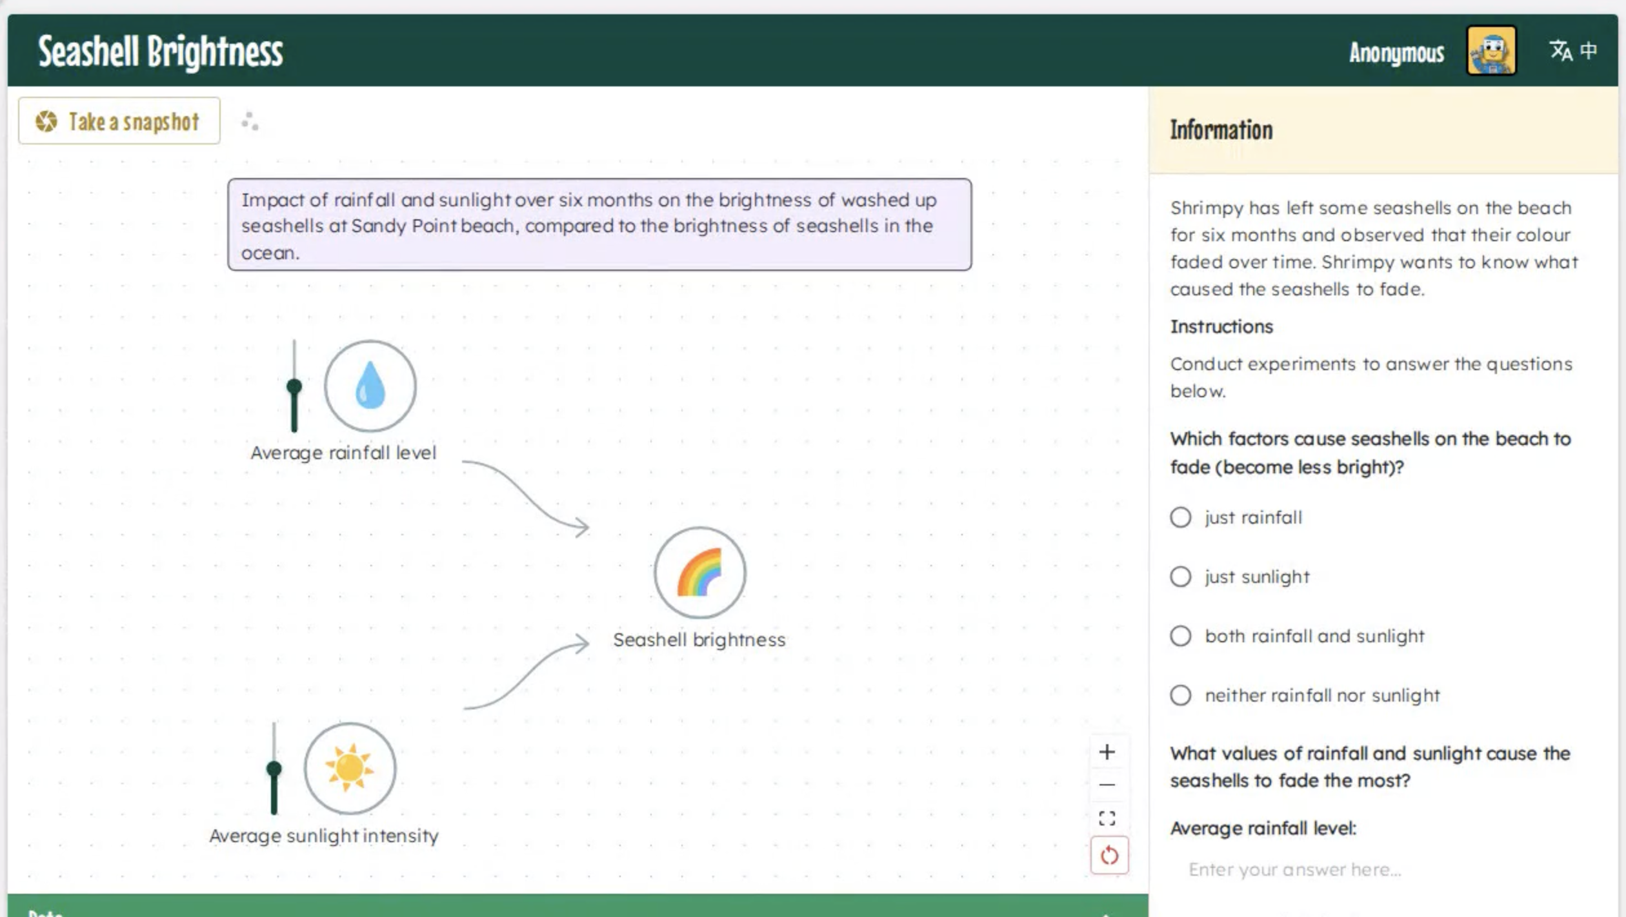Reset the view with the red circular arrow
The image size is (1626, 917).
[1109, 856]
